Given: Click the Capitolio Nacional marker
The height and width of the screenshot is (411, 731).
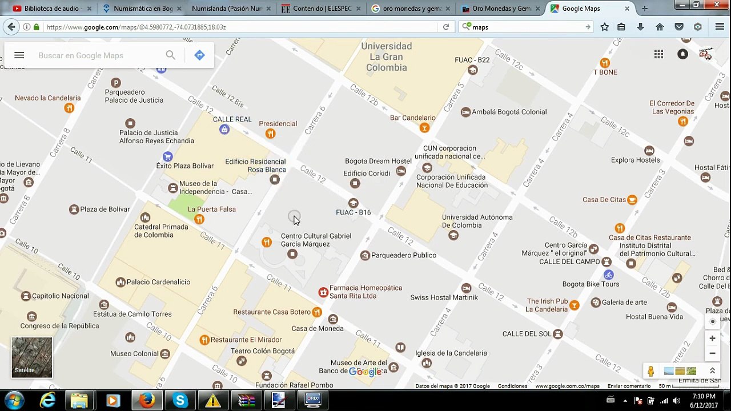Looking at the screenshot, I should (x=26, y=296).
